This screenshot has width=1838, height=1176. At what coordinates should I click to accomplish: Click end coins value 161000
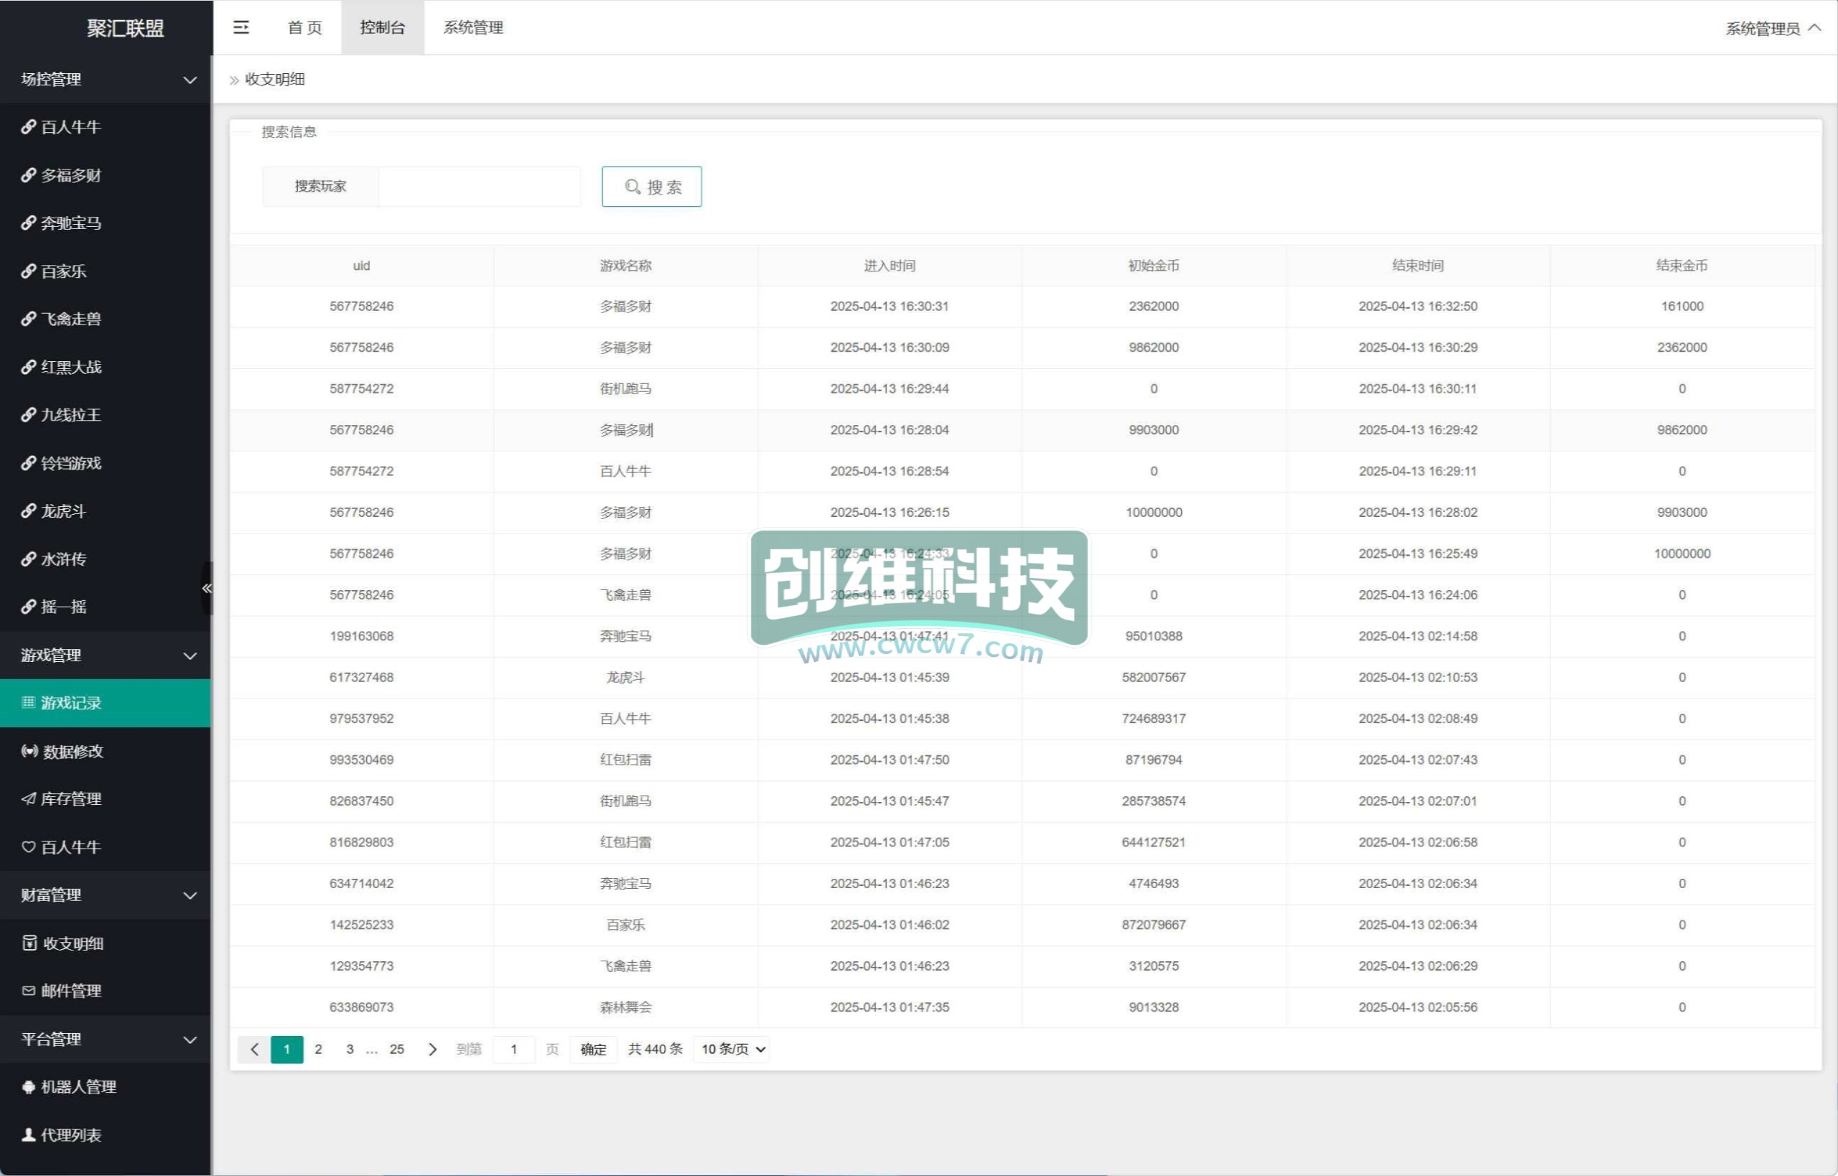(x=1682, y=307)
